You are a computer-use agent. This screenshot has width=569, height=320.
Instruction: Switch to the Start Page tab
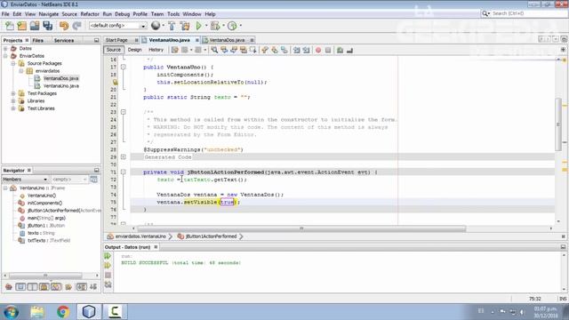116,40
